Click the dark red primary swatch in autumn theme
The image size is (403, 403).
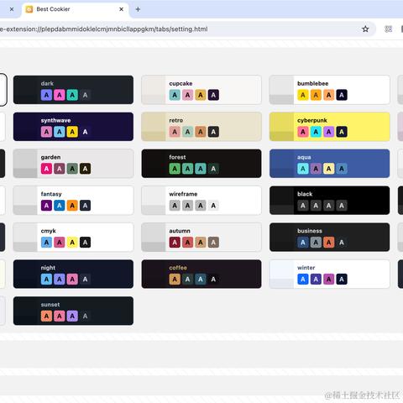[x=175, y=243]
